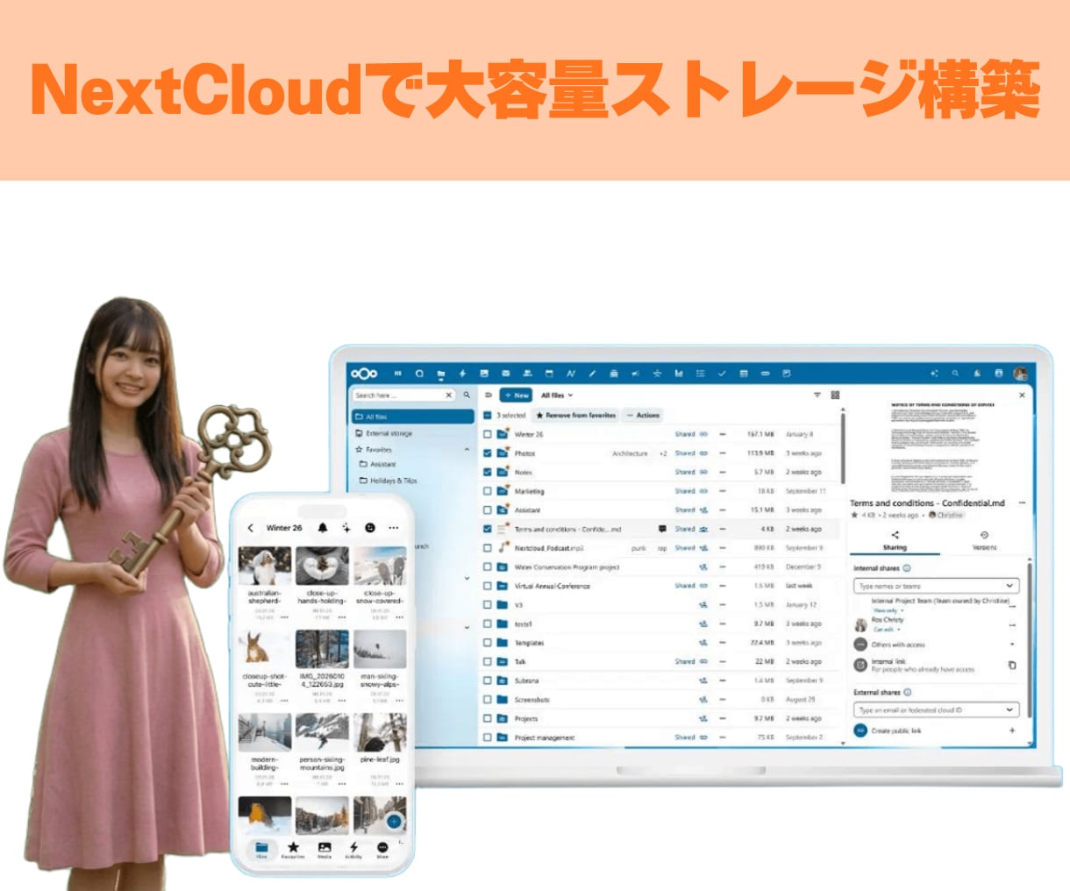Open the Calendar app icon
This screenshot has height=891, width=1070.
click(549, 374)
